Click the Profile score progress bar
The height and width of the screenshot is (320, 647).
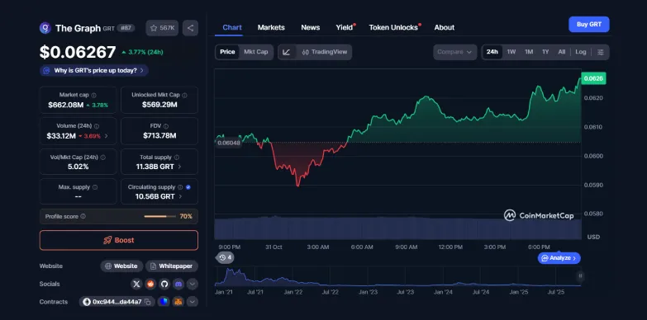pos(159,216)
